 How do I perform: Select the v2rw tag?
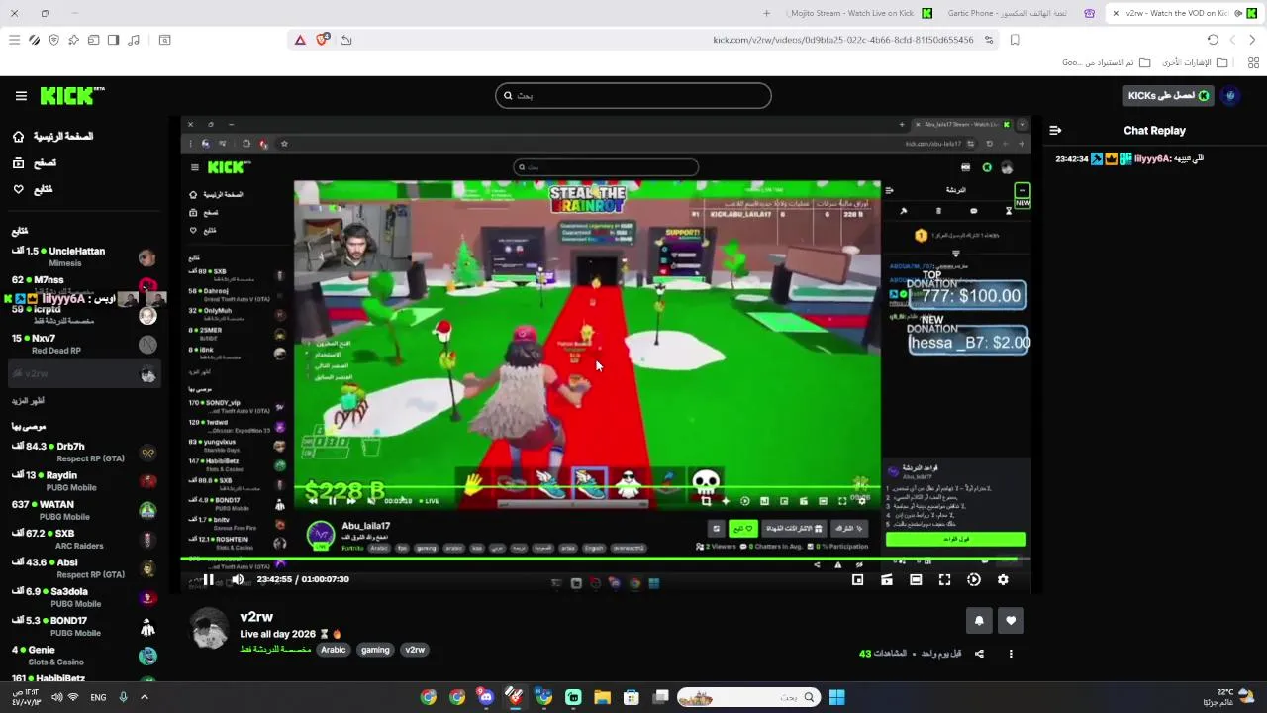pos(415,650)
